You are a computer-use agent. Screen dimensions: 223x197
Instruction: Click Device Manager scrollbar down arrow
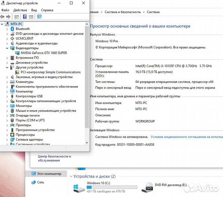coord(87,143)
